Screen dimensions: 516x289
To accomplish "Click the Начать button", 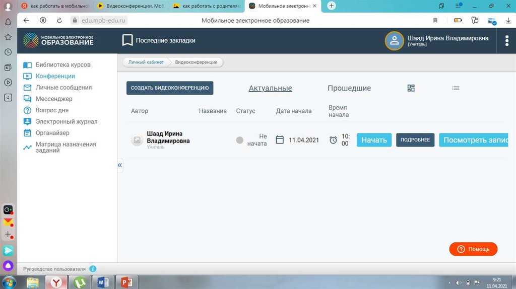I will tap(374, 140).
